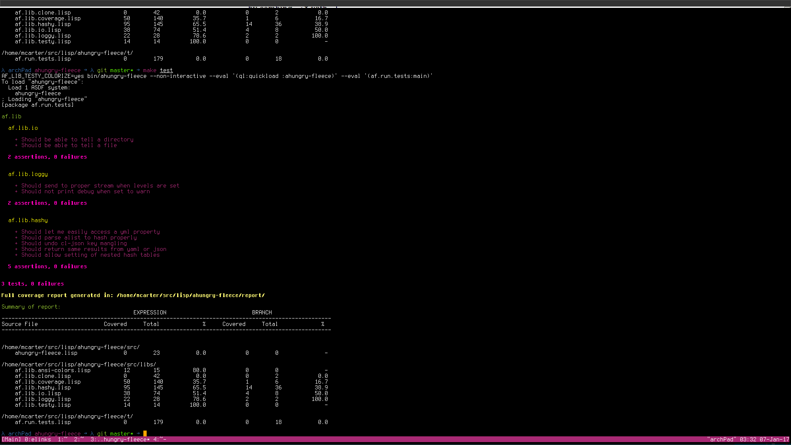This screenshot has height=445, width=791.
Task: Click "Should return same results from yaml or json"
Action: [94, 249]
